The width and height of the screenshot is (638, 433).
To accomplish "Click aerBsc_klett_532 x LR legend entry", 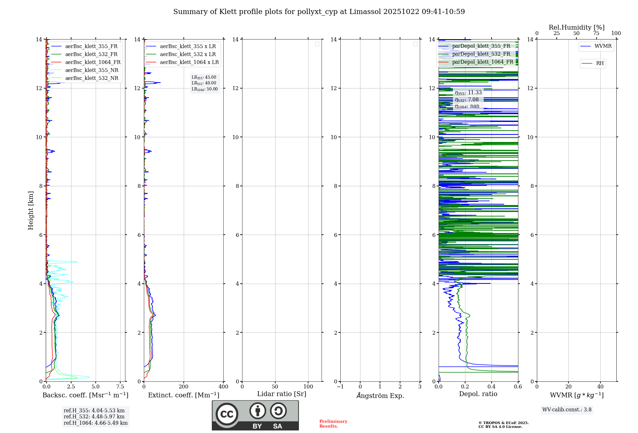I will click(188, 54).
